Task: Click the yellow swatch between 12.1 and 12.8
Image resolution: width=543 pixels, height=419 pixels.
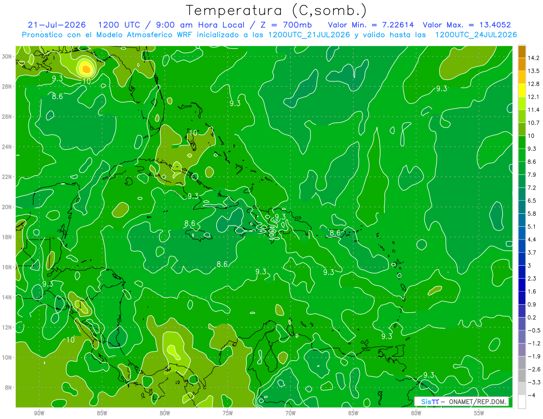Action: [522, 90]
